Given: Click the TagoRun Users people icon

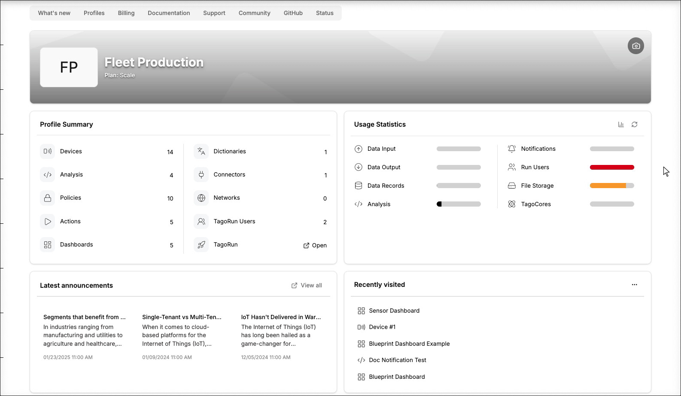Looking at the screenshot, I should 201,222.
